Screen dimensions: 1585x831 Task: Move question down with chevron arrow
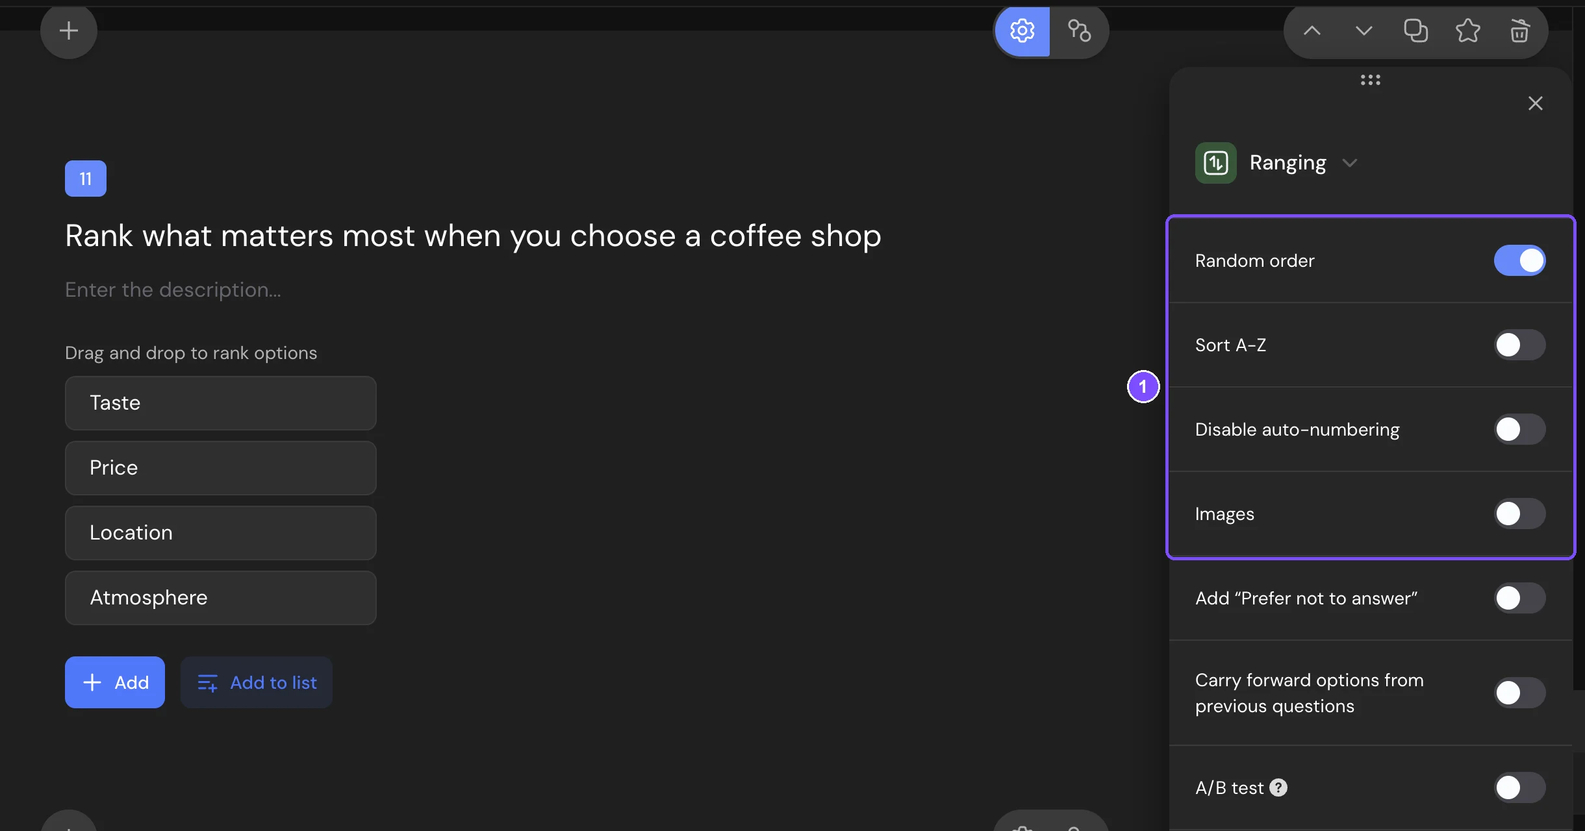tap(1364, 31)
